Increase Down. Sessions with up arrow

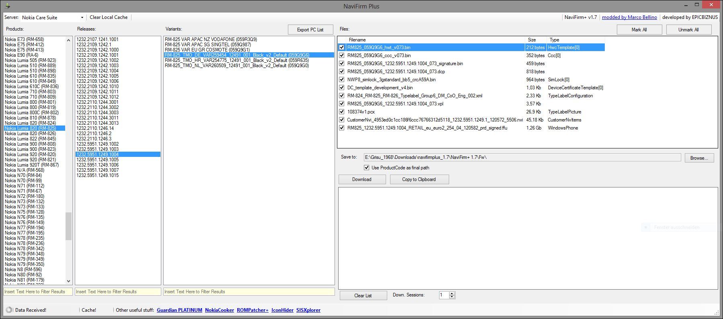pyautogui.click(x=452, y=294)
